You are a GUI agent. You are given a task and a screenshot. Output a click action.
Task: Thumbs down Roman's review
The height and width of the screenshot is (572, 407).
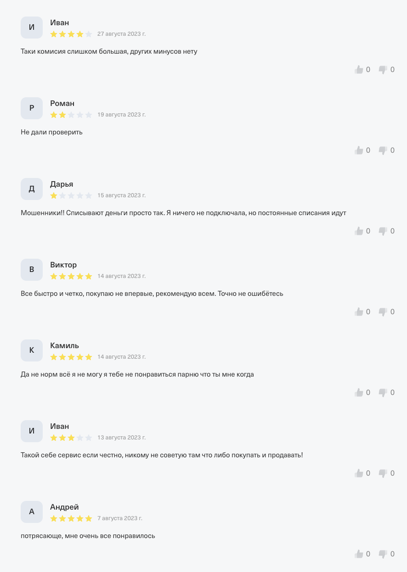click(x=383, y=150)
